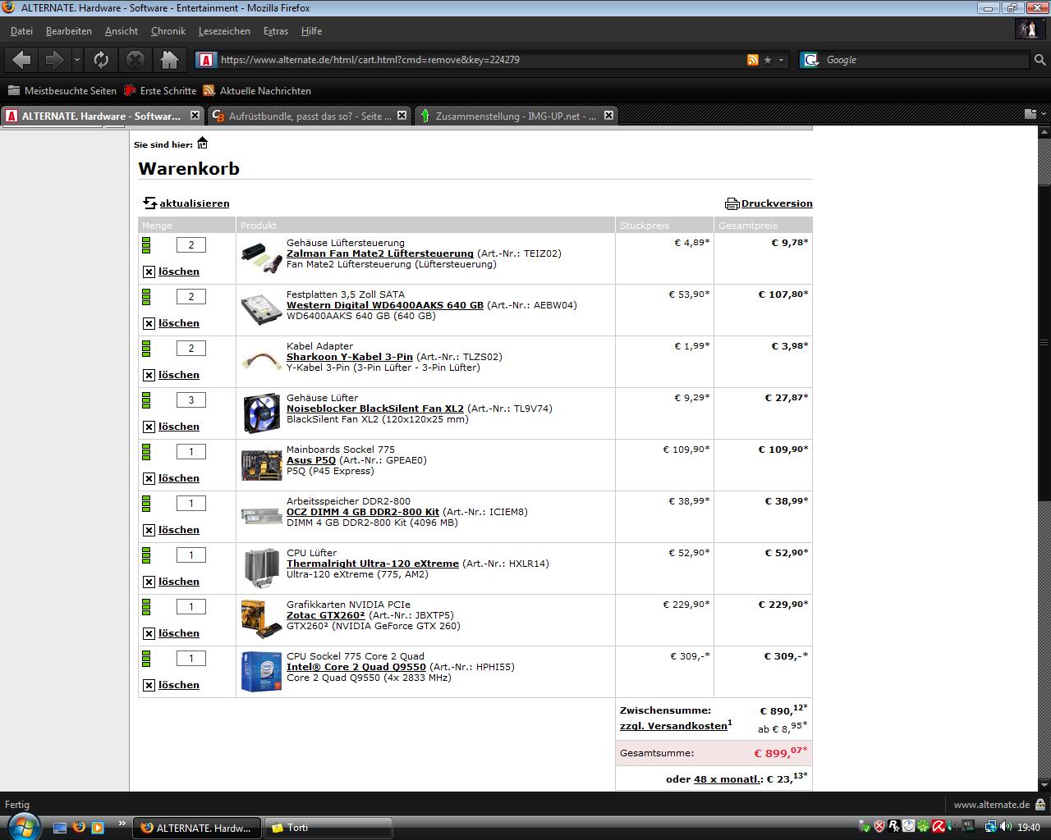
Task: Click green availability indicator for Thermalright row
Action: [146, 555]
